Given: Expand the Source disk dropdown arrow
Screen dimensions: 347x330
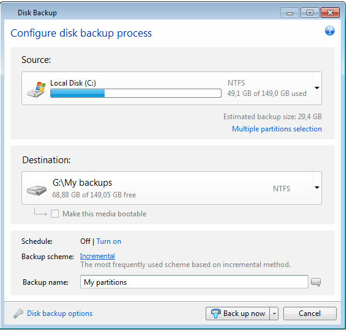Looking at the screenshot, I should [x=317, y=88].
